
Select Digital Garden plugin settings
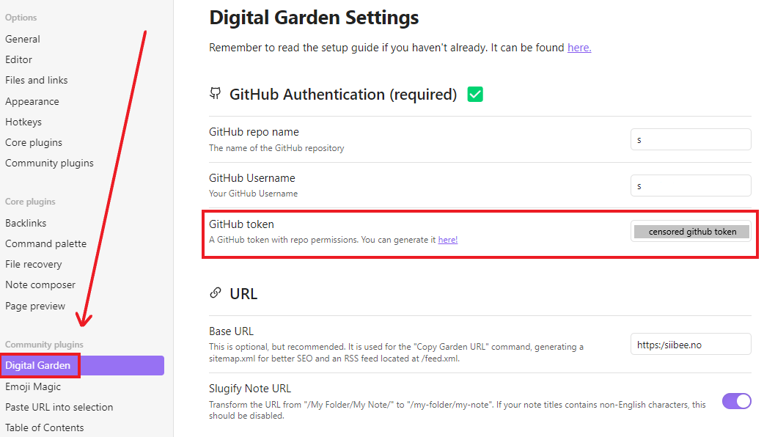[x=38, y=365]
